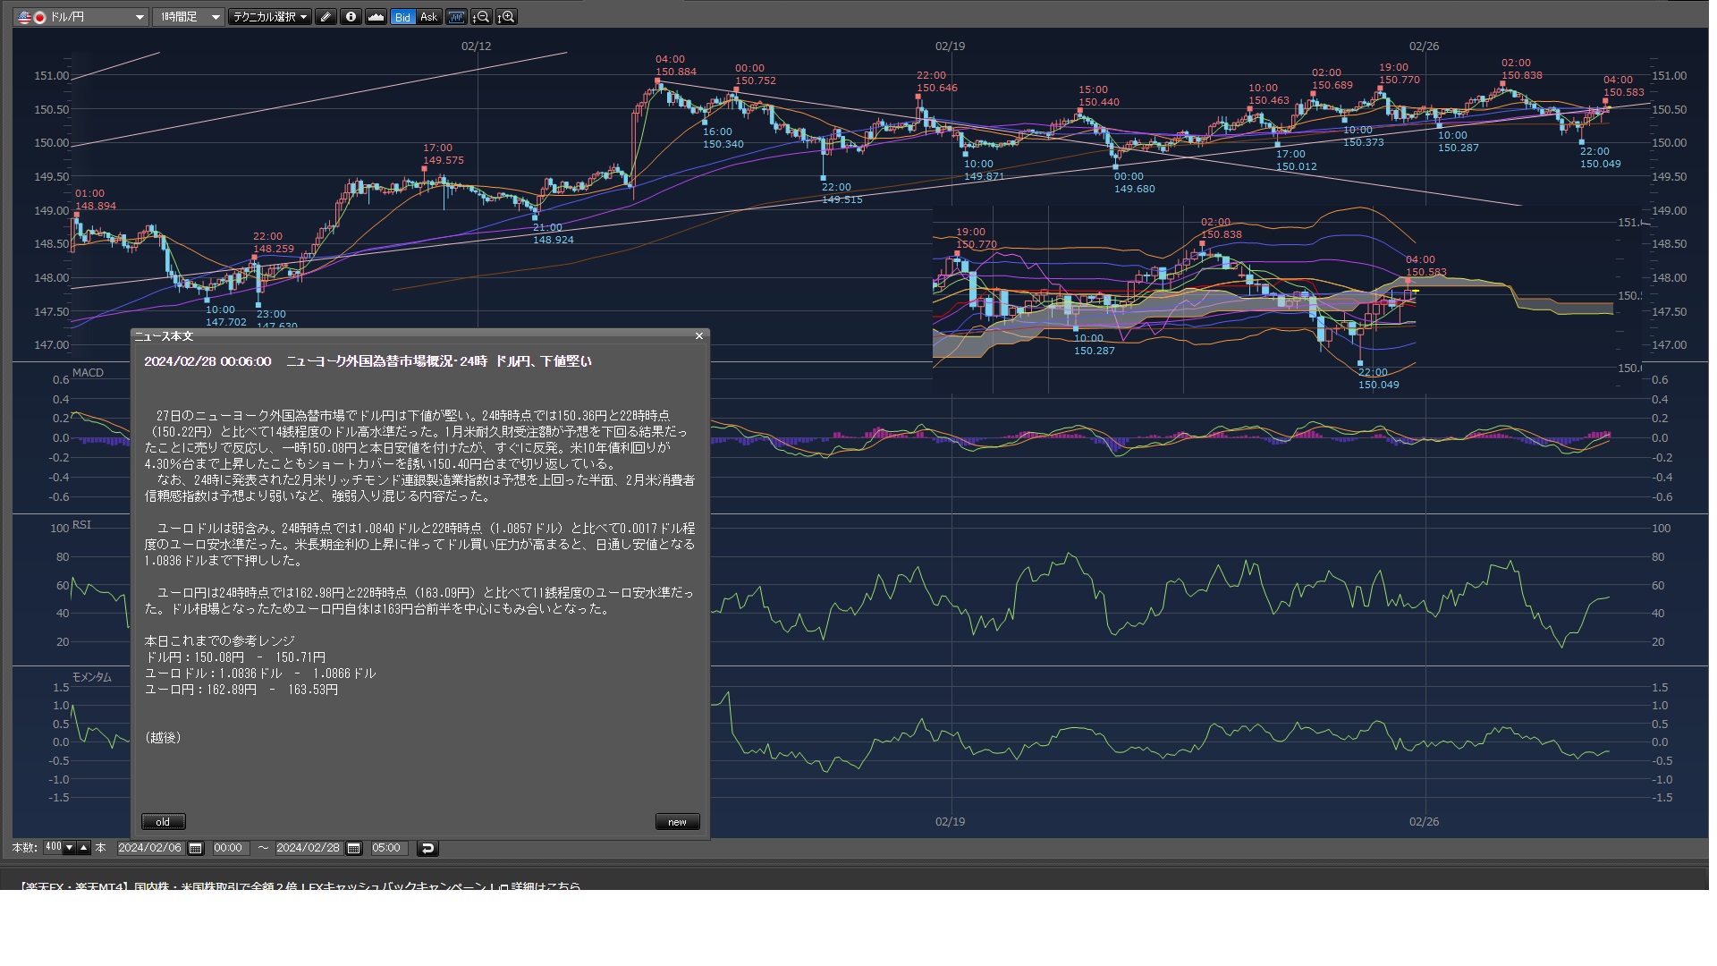Screen dimensions: 1717x966
Task: Zoom in the chart vertically
Action: (x=506, y=17)
